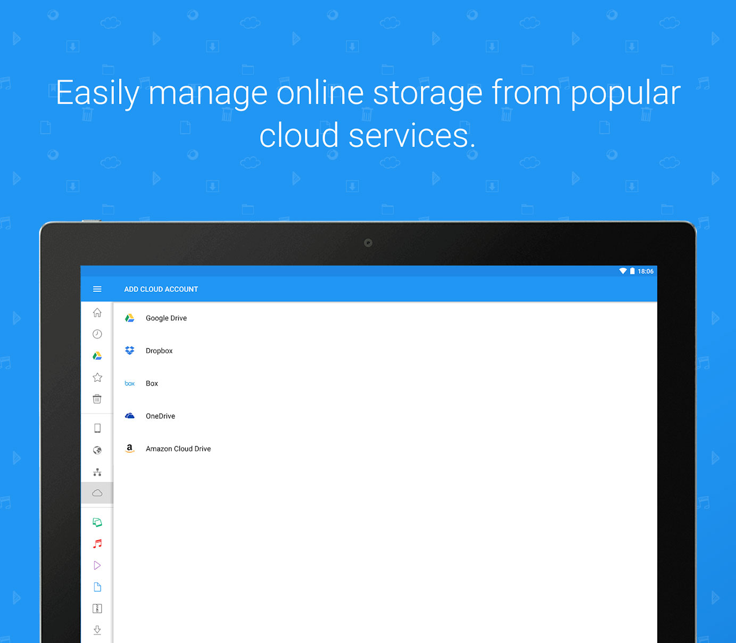Open Downloads arrow icon
Viewport: 736px width, 643px height.
(x=97, y=630)
